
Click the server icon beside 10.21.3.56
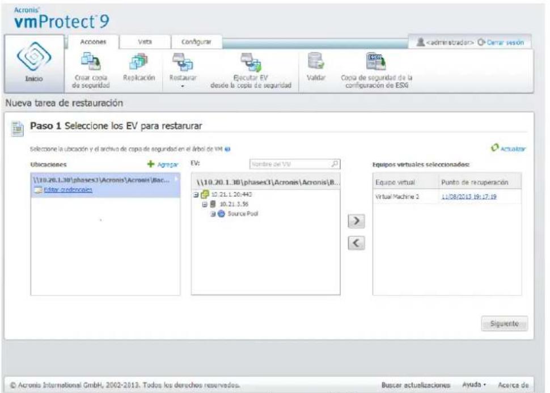(x=213, y=204)
